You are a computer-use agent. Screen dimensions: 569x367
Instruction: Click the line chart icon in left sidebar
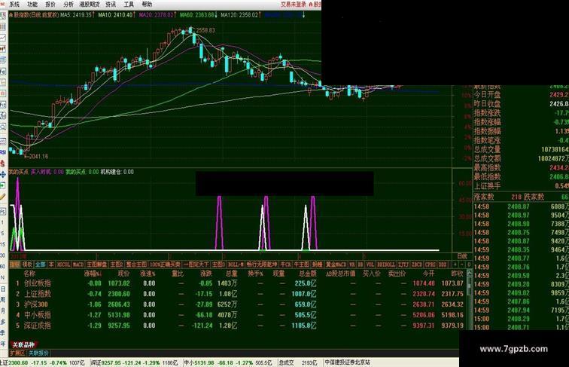(x=3, y=38)
